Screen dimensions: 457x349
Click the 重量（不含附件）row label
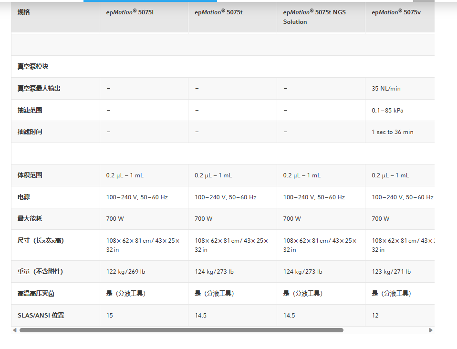point(40,271)
